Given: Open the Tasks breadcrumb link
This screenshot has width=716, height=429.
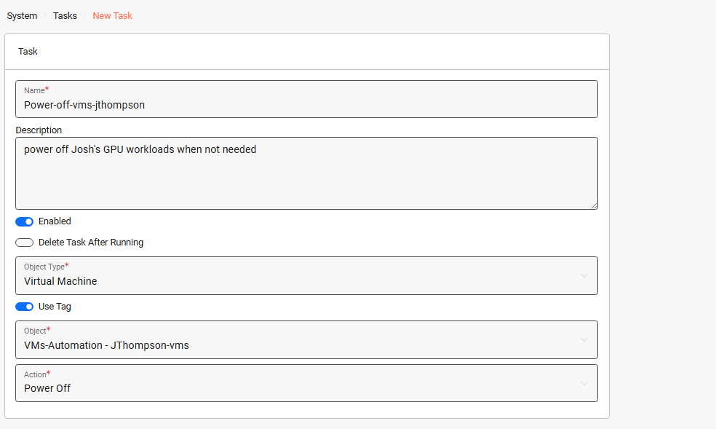Looking at the screenshot, I should pos(64,15).
